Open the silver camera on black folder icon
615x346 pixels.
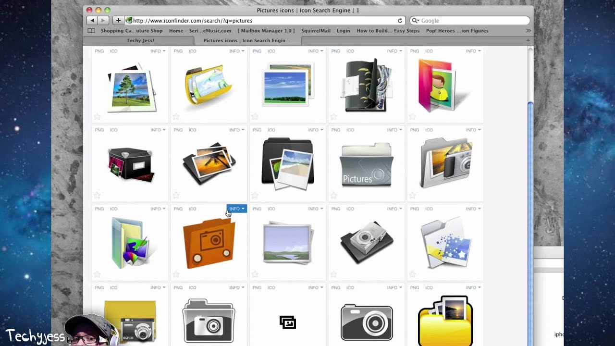[367, 242]
